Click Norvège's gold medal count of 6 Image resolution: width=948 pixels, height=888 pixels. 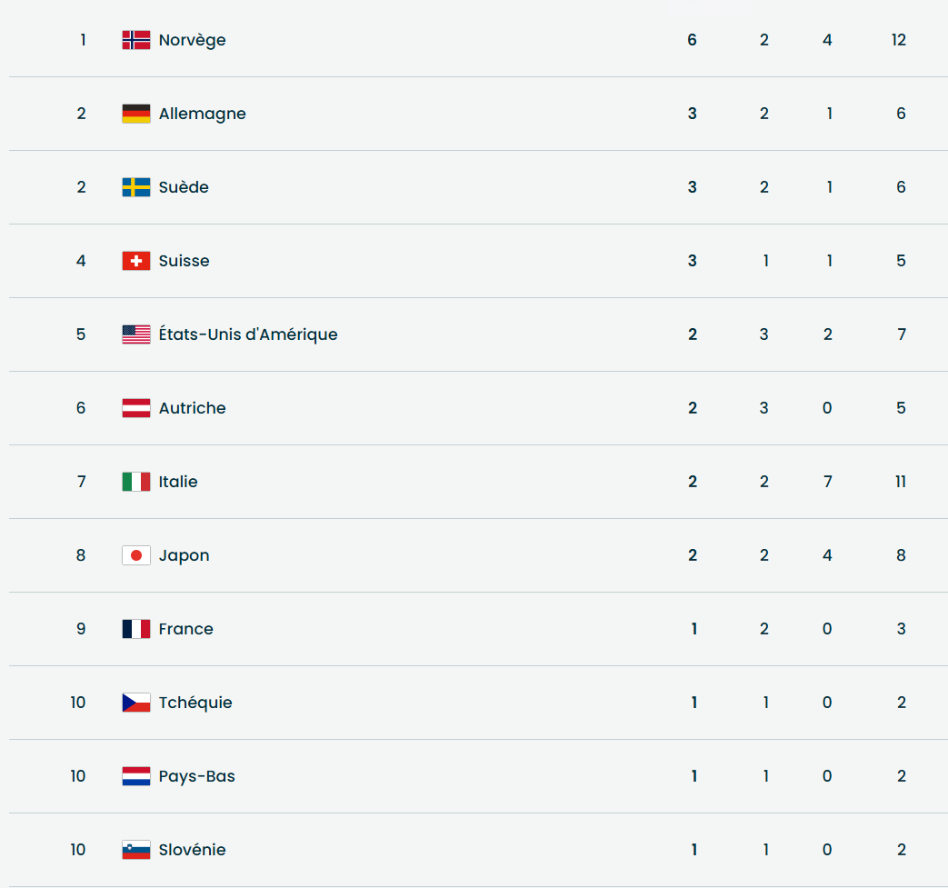click(692, 40)
